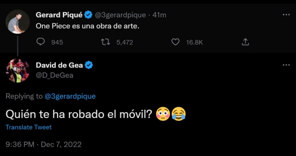Like the tweet using the heart icon
The image size is (296, 156).
tap(175, 42)
